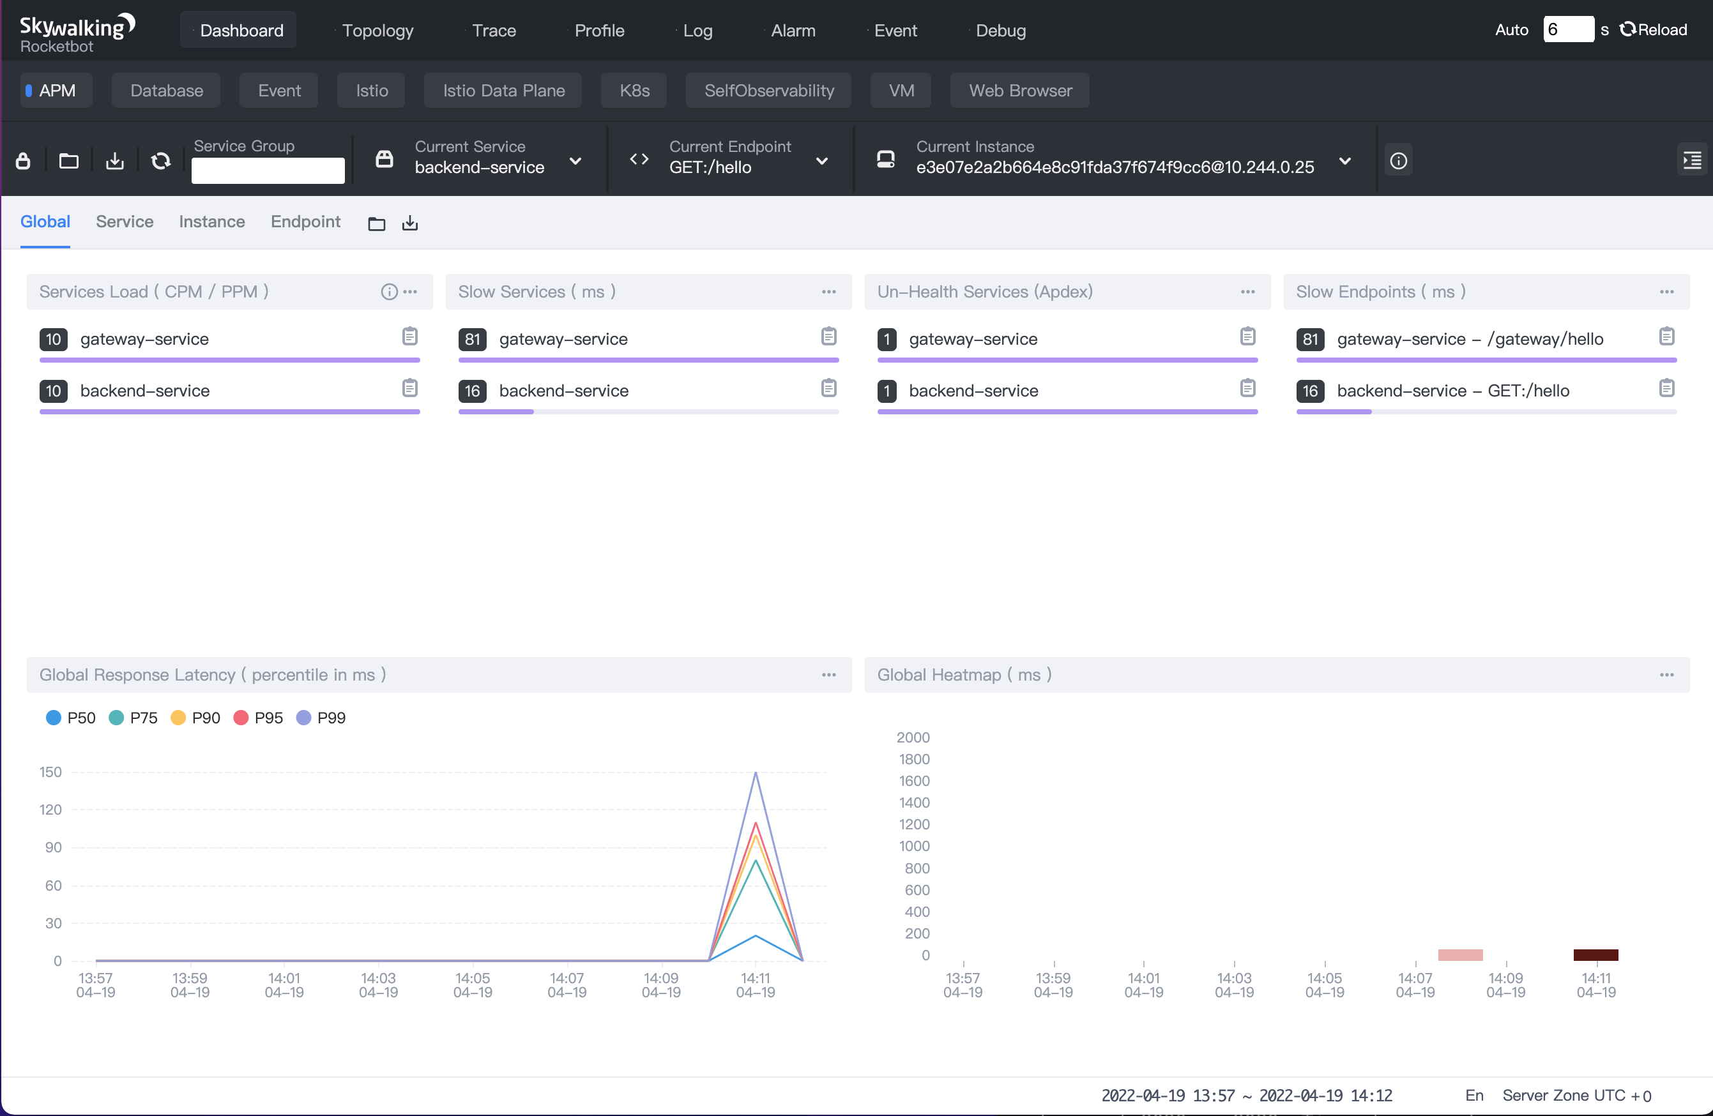The image size is (1713, 1116).
Task: Open the Topology menu
Action: (377, 30)
